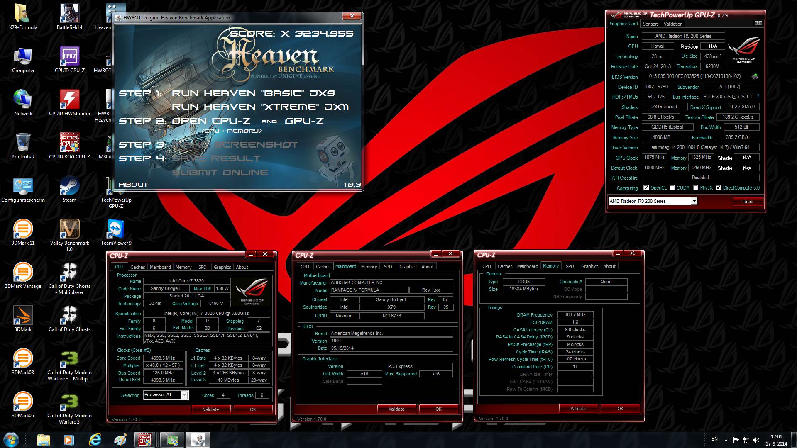Viewport: 797px width, 448px height.
Task: Open 3DMark06 desktop shortcut
Action: pyautogui.click(x=23, y=405)
